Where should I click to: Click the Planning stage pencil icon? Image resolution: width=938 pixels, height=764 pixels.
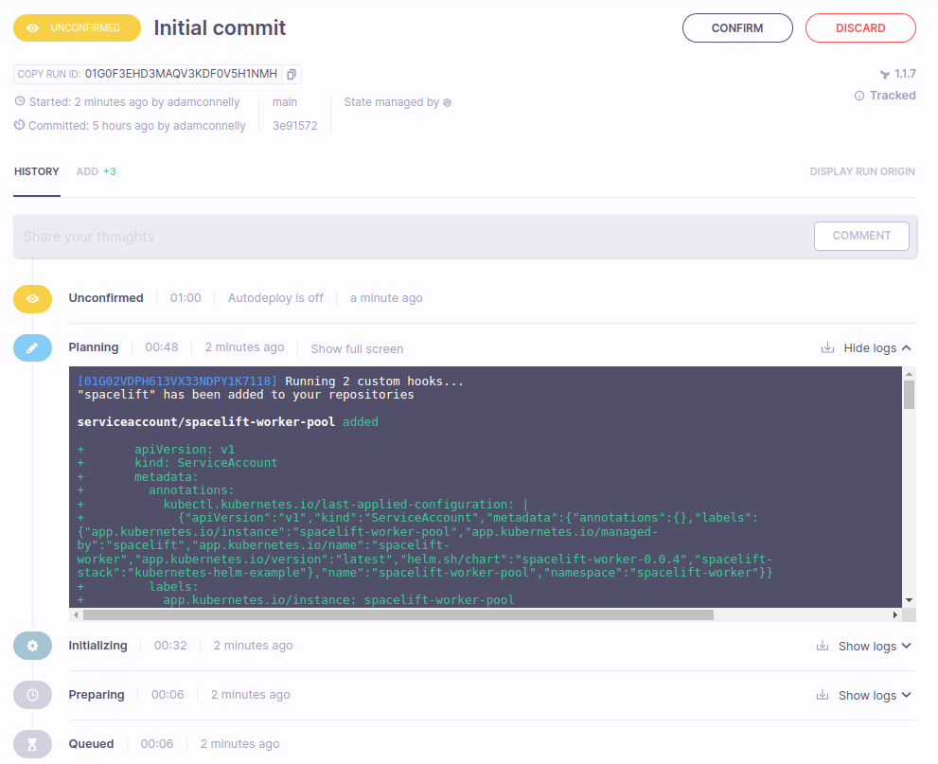32,347
